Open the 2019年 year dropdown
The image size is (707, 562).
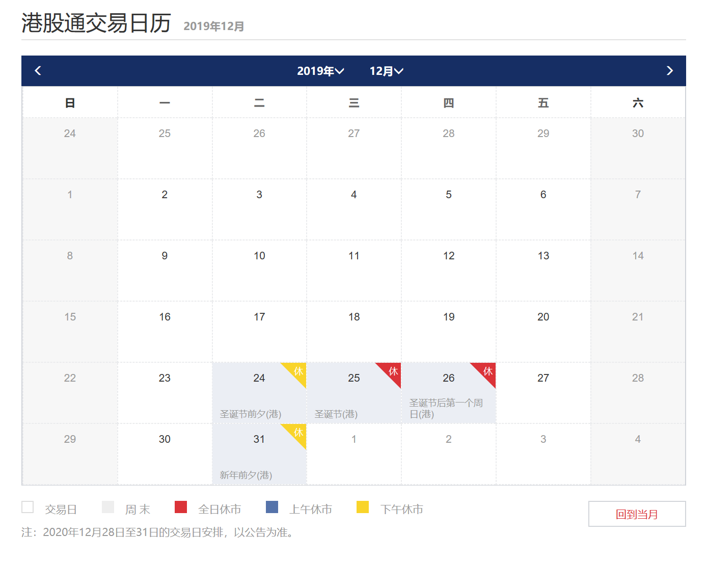point(320,71)
